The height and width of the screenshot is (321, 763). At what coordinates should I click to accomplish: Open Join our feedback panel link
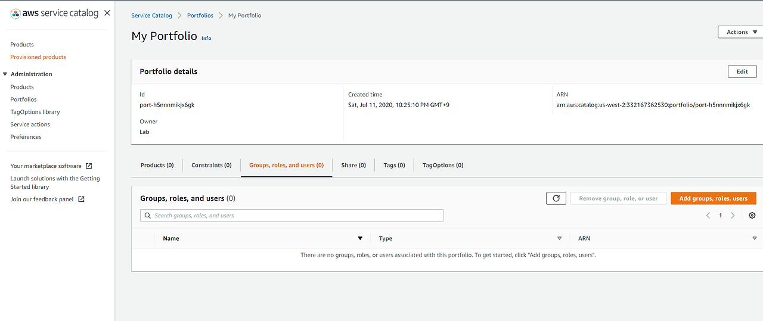pos(42,200)
